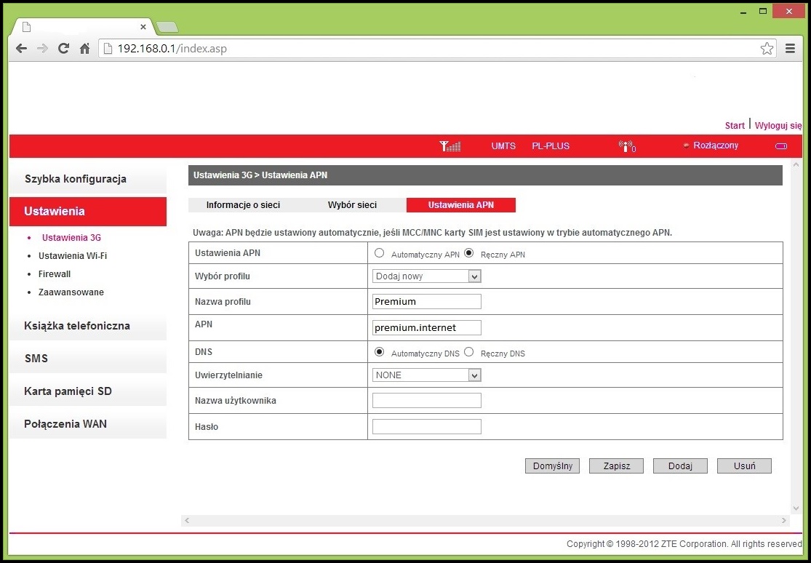The image size is (811, 563).
Task: Choose the Automatyczny DNS radio option
Action: 380,352
